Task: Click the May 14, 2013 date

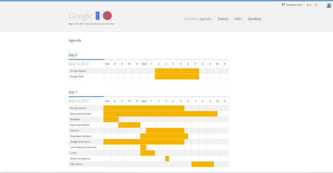Action: (78, 64)
